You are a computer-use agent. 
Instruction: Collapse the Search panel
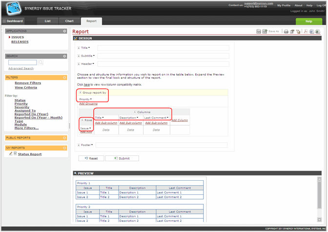(x=64, y=56)
